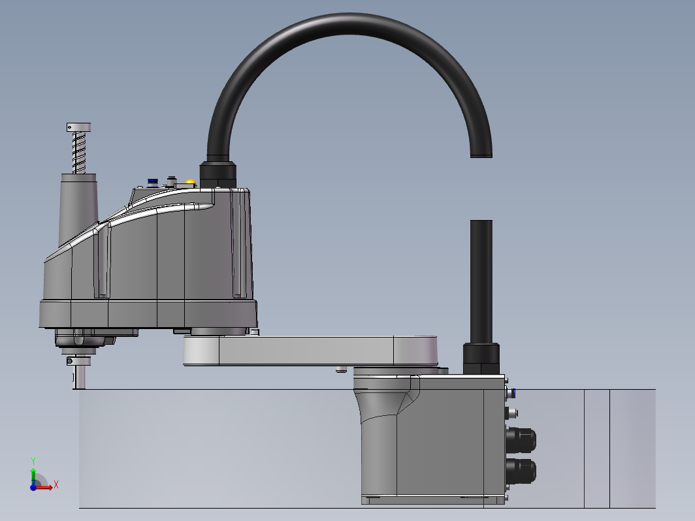Viewport: 695px width, 521px height.
Task: Select the large gray second arm cover
Action: (x=148, y=259)
